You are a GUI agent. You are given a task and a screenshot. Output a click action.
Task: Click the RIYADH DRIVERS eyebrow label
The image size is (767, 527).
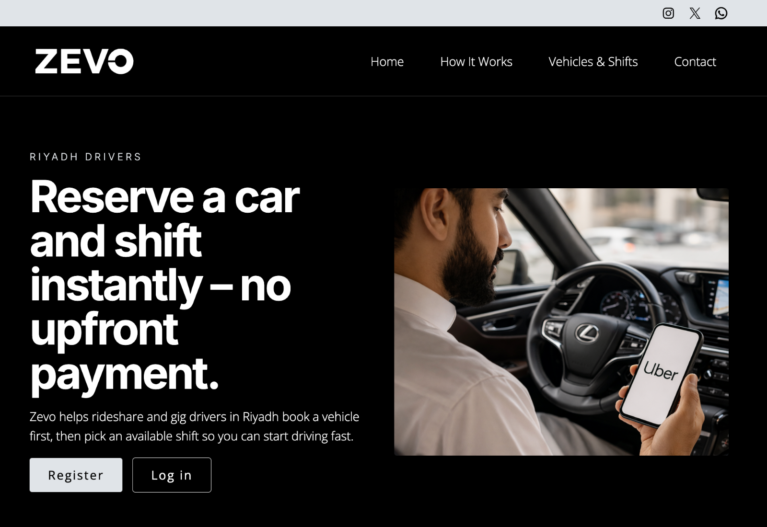pyautogui.click(x=85, y=157)
